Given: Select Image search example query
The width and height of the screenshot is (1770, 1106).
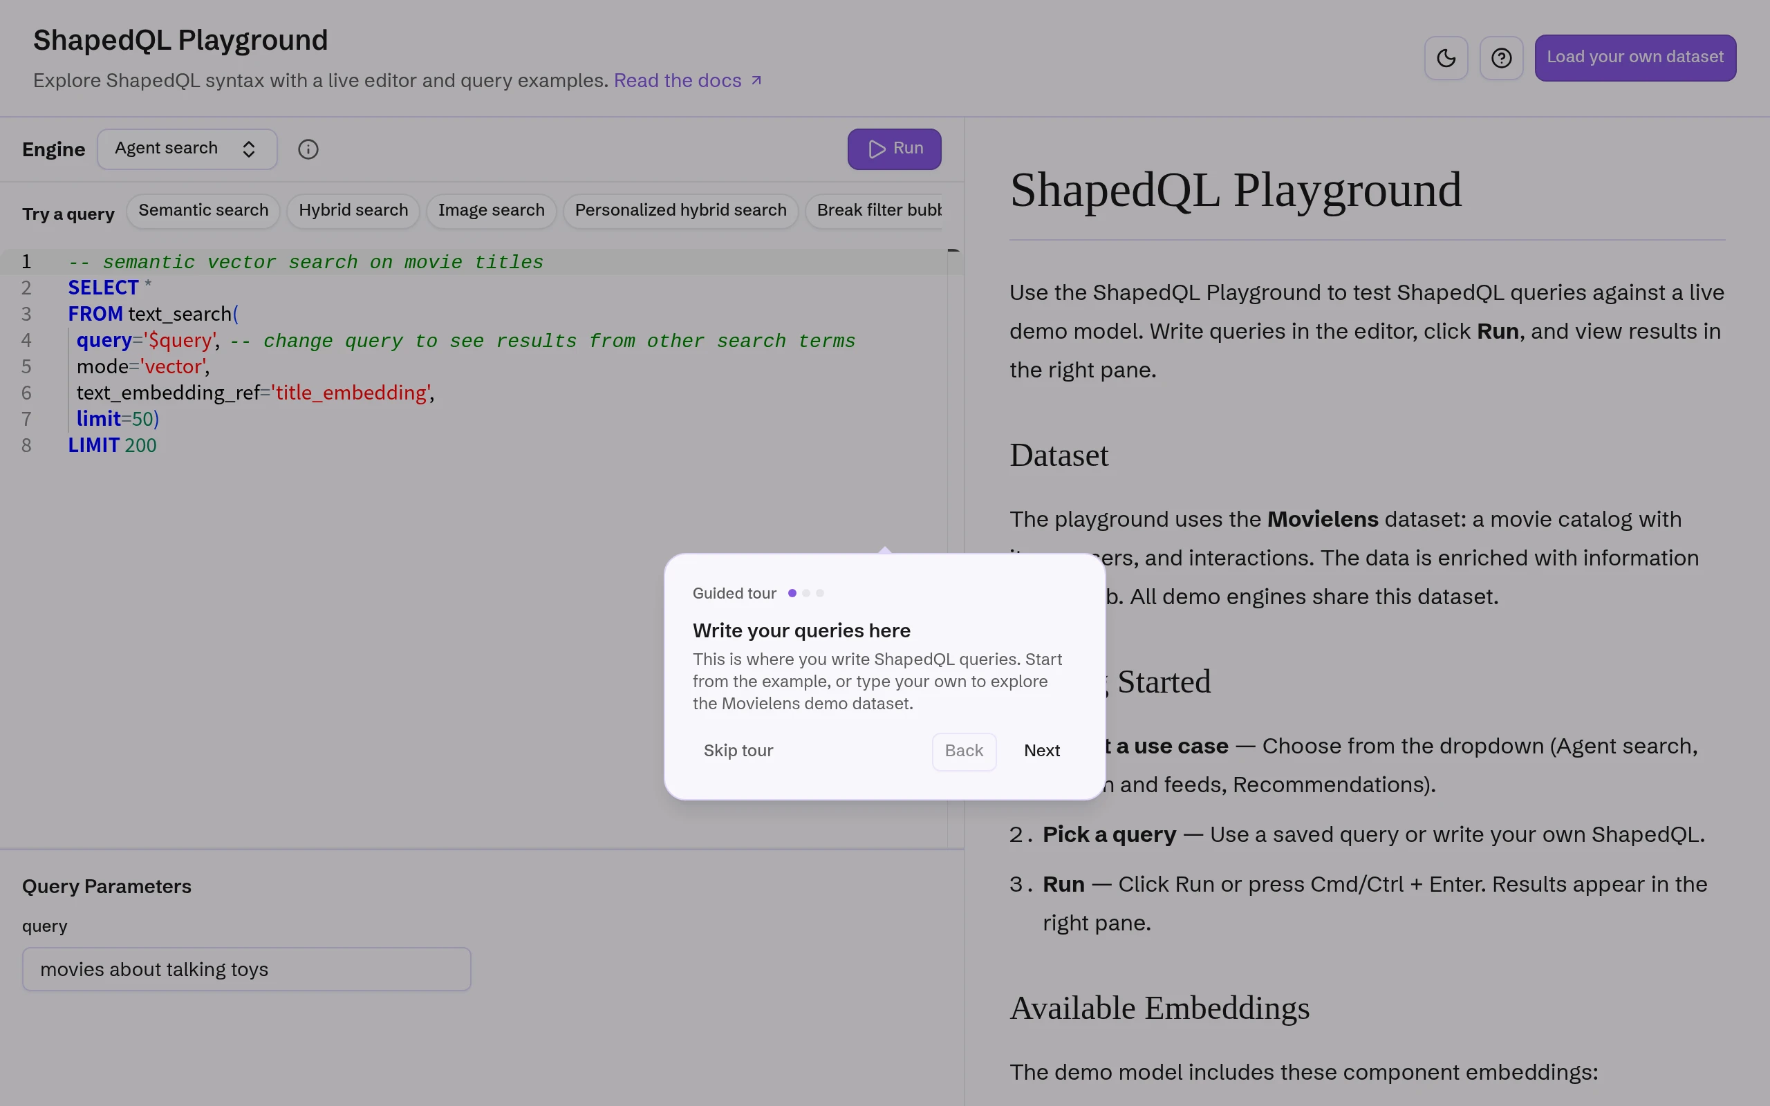Looking at the screenshot, I should pyautogui.click(x=492, y=211).
